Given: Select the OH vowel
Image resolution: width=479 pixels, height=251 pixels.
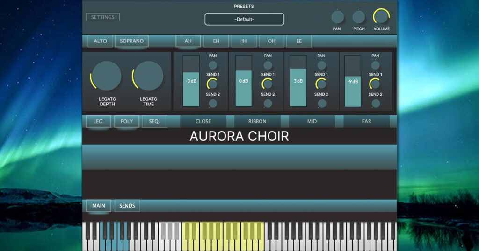Looking at the screenshot, I should coord(271,41).
